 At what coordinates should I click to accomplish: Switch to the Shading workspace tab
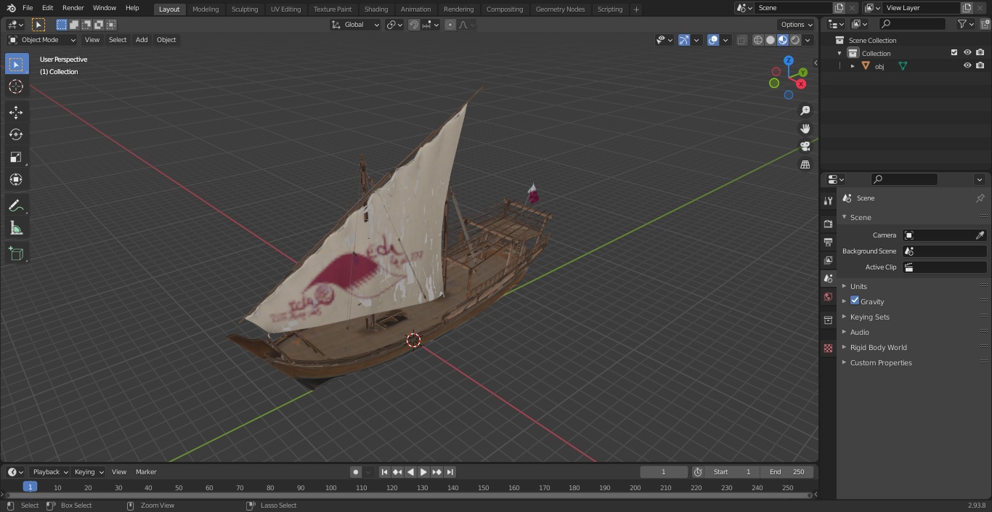click(x=376, y=9)
